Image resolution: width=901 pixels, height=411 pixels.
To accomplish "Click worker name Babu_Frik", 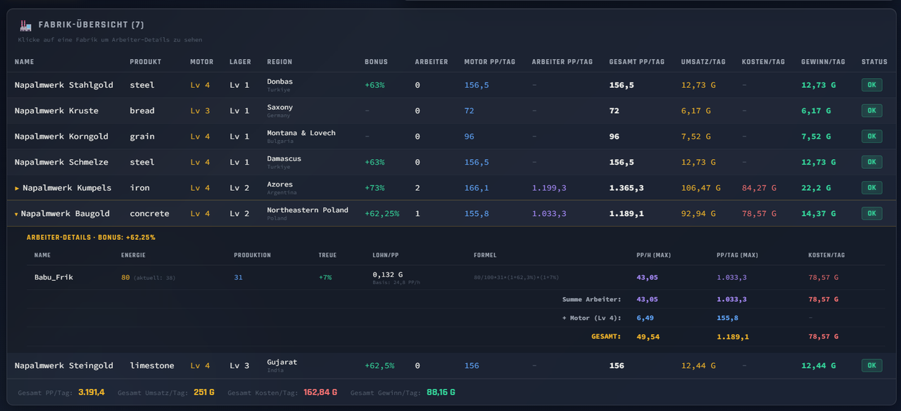I will tap(53, 277).
